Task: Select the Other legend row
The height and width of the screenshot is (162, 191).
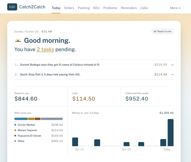Action: point(39,141)
